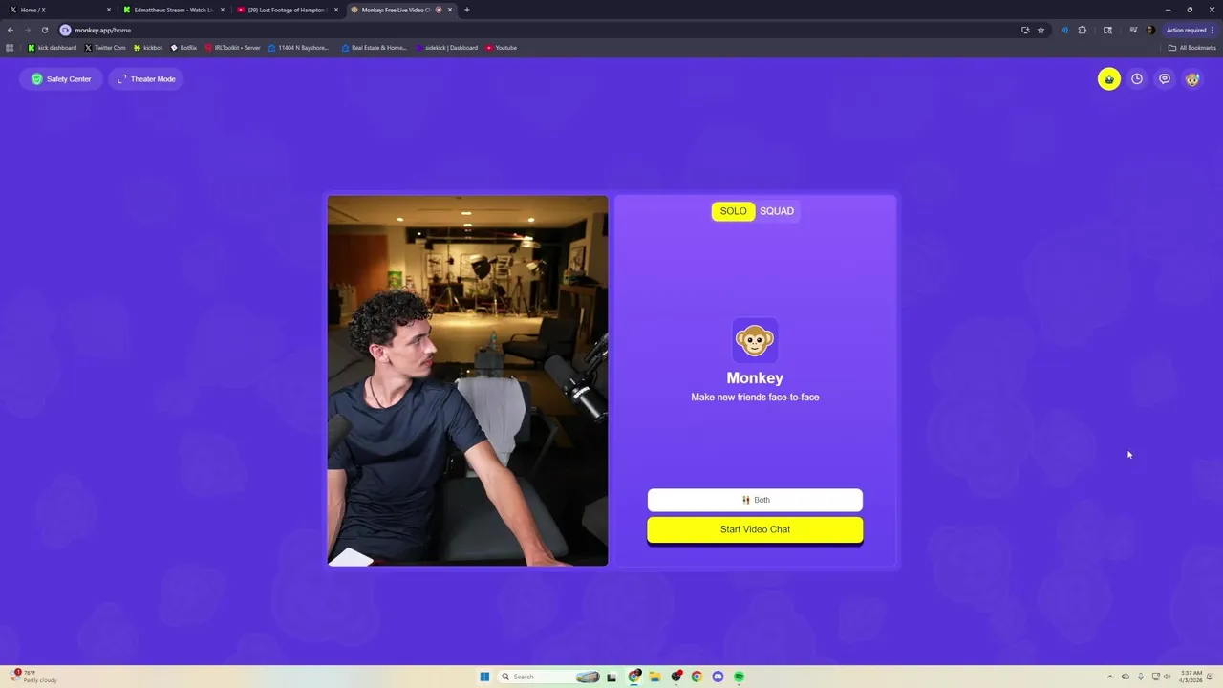1223x688 pixels.
Task: Open the IRLToolkit Server bookmark
Action: tap(232, 48)
